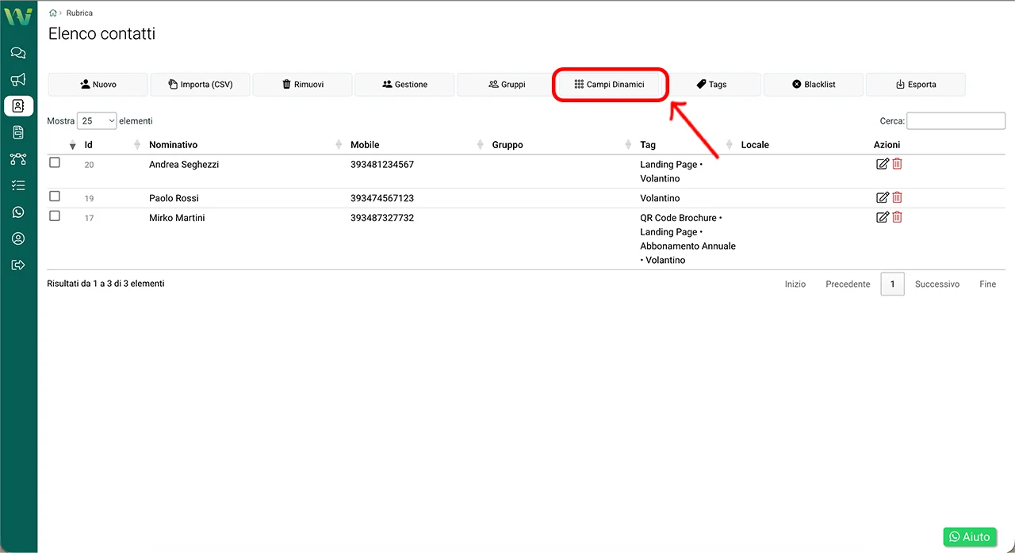The image size is (1015, 553).
Task: Open the workflow automation sidebar icon
Action: [18, 159]
